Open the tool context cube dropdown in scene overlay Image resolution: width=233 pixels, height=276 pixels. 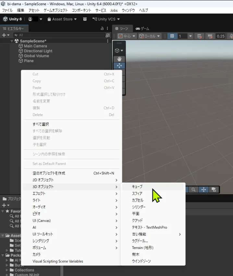click(x=119, y=51)
